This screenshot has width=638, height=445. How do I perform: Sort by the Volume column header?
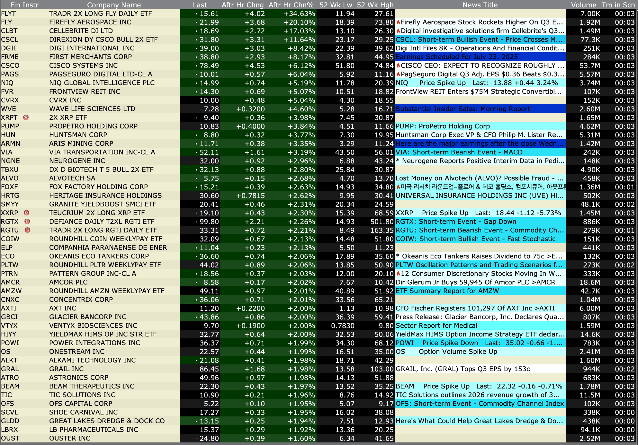coord(583,5)
